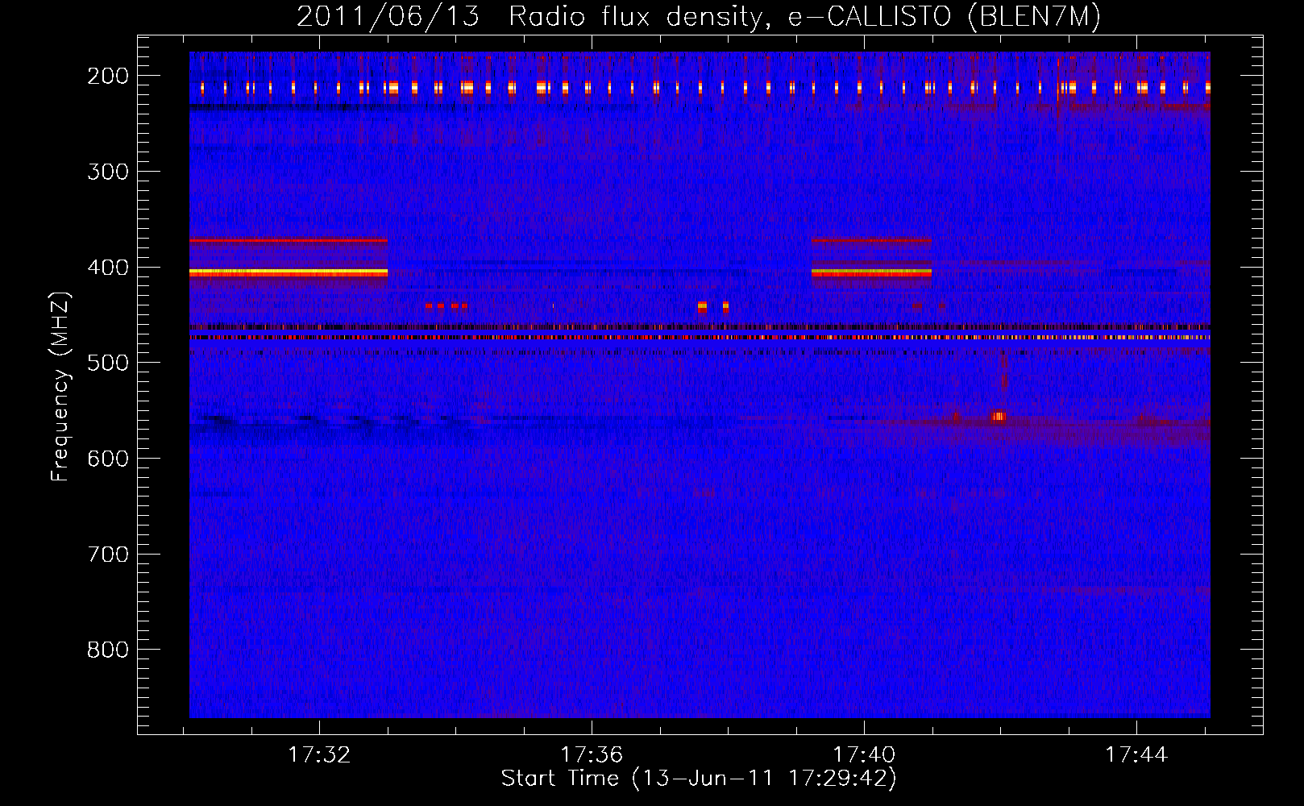The height and width of the screenshot is (806, 1304).
Task: Click the continuous red line near 475 MHz
Action: pyautogui.click(x=700, y=338)
